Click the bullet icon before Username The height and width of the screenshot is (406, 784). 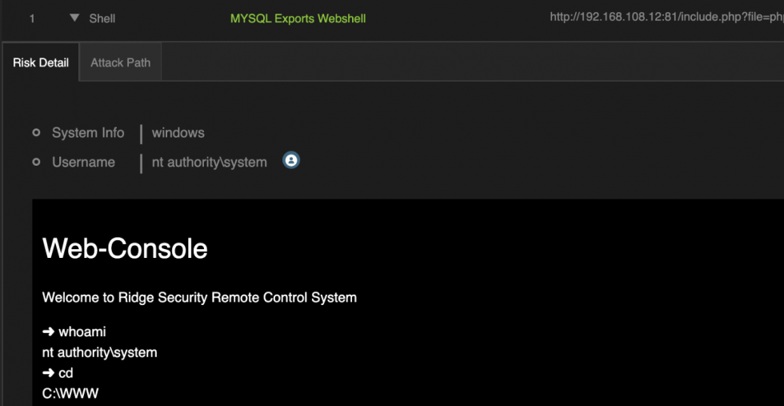[x=36, y=162]
